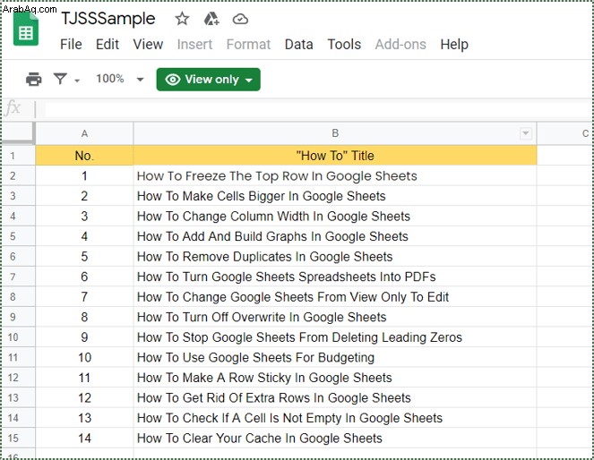Add TJSSSample shortcut to Drive

click(x=211, y=19)
